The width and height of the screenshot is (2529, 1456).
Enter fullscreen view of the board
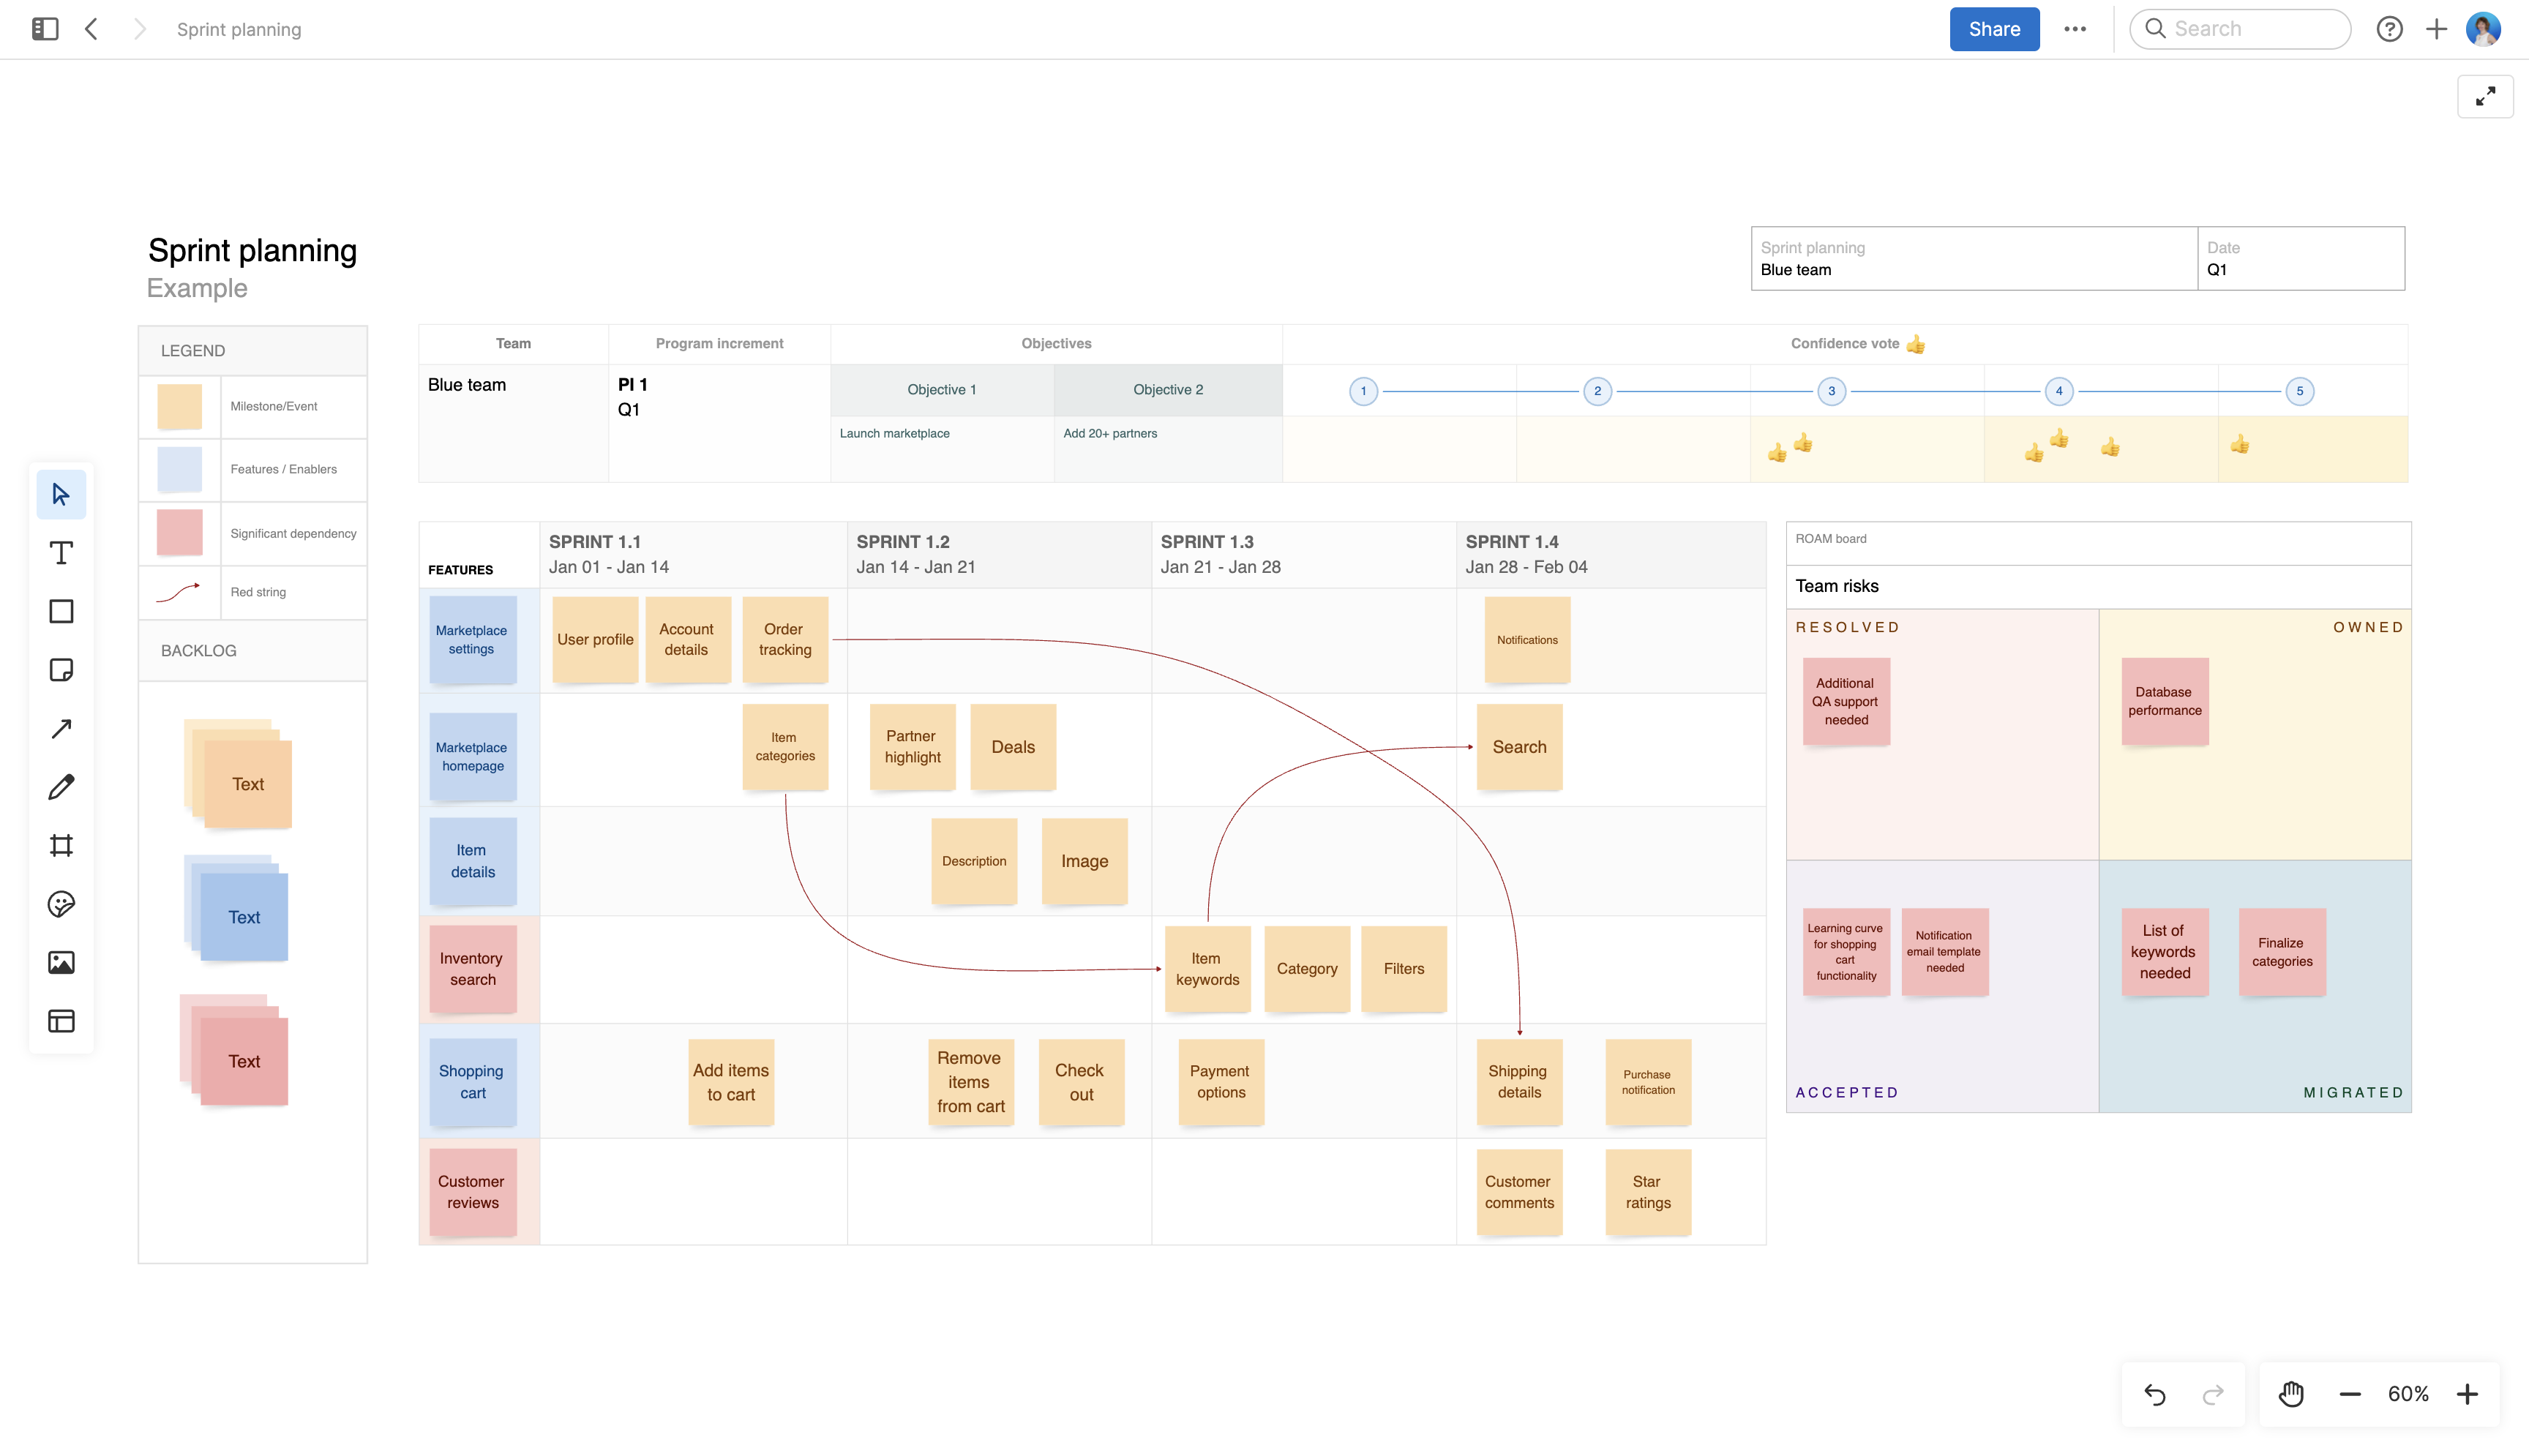[x=2486, y=95]
